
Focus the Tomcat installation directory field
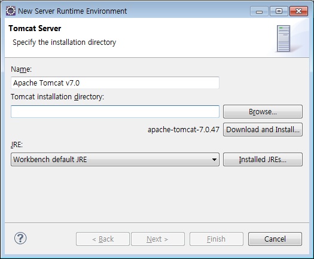[115, 112]
